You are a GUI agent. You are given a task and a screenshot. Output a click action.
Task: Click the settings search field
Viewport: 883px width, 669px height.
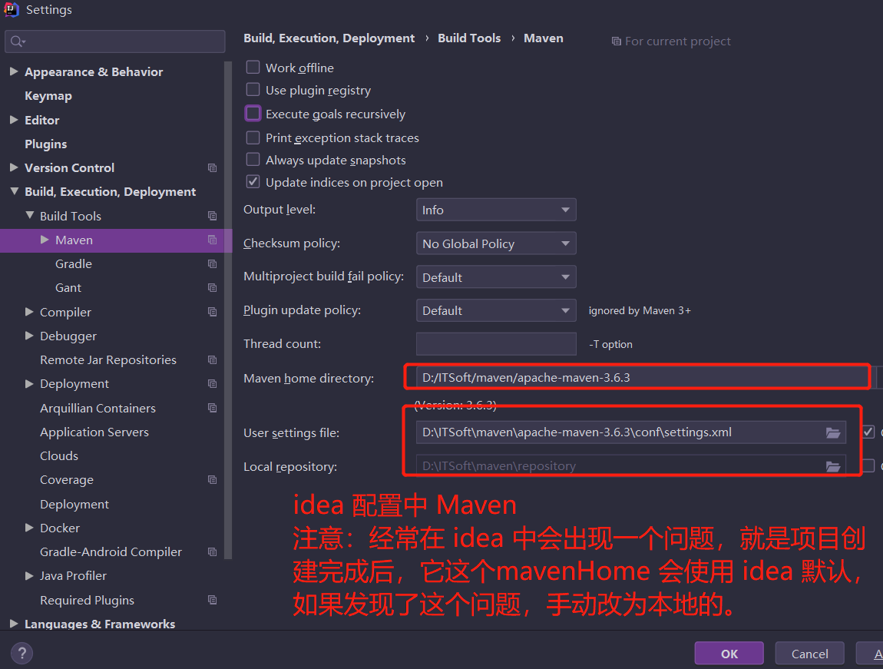(x=115, y=41)
